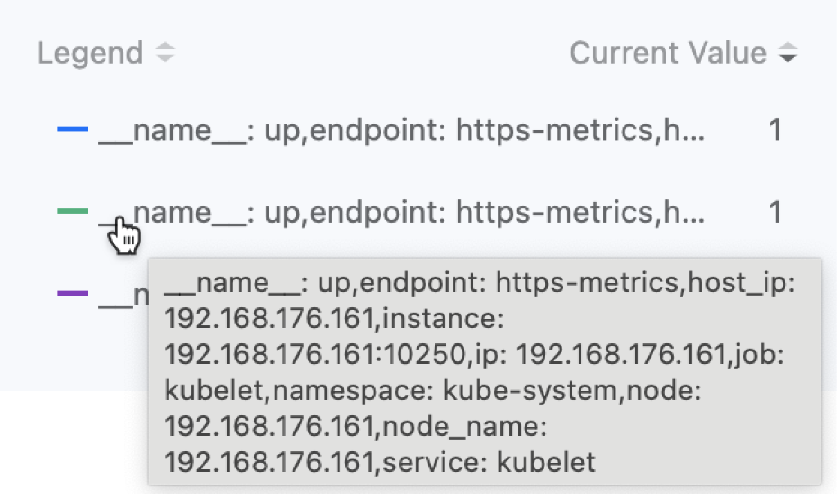Screen dimensions: 837x494
Task: Toggle the green series legend entry text
Action: pos(415,212)
